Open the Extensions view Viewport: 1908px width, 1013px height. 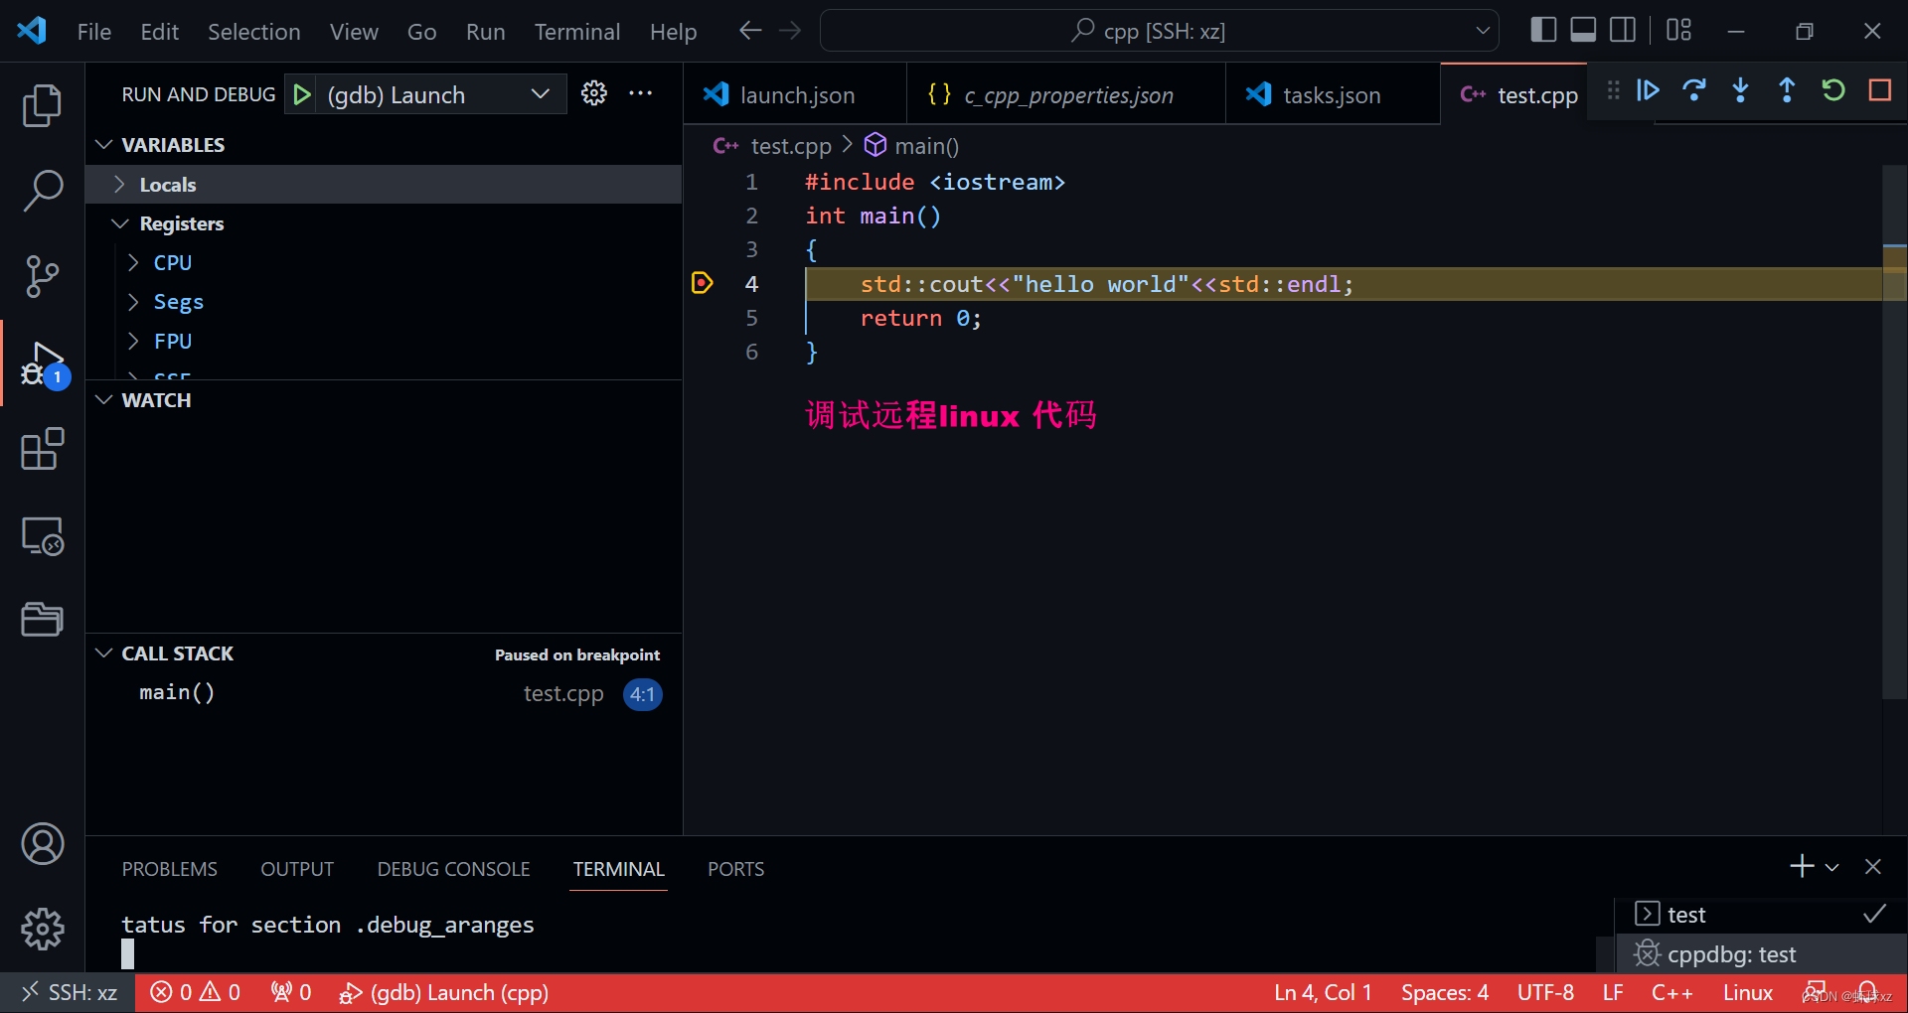[x=42, y=449]
